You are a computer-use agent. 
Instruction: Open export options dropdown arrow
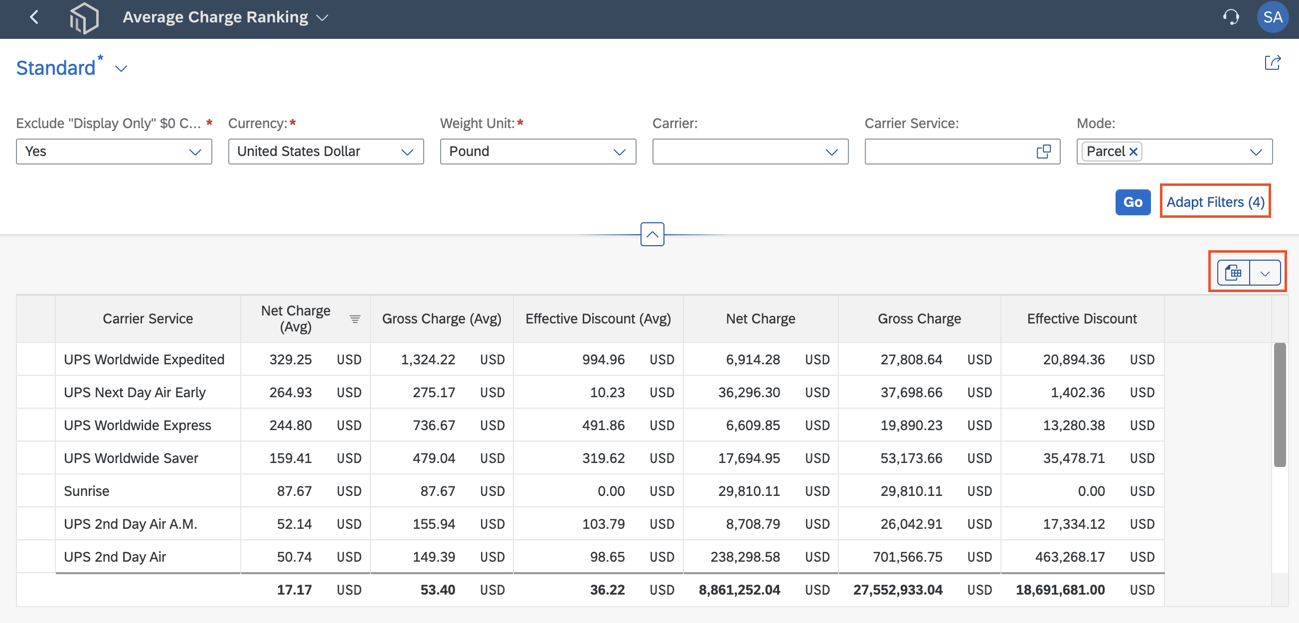coord(1265,273)
